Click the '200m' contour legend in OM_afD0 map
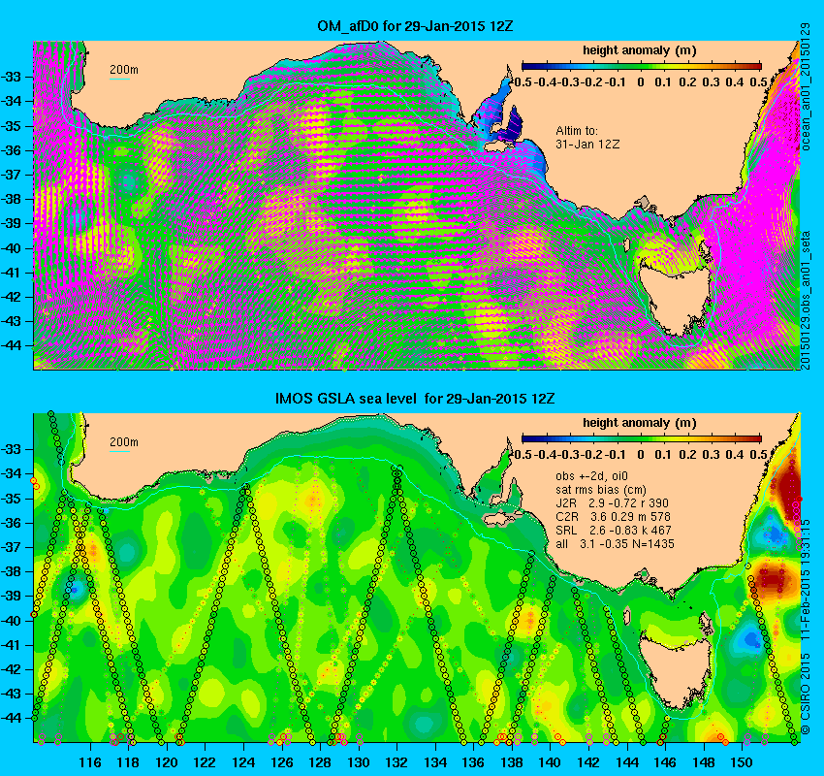This screenshot has height=776, width=824. pos(123,72)
